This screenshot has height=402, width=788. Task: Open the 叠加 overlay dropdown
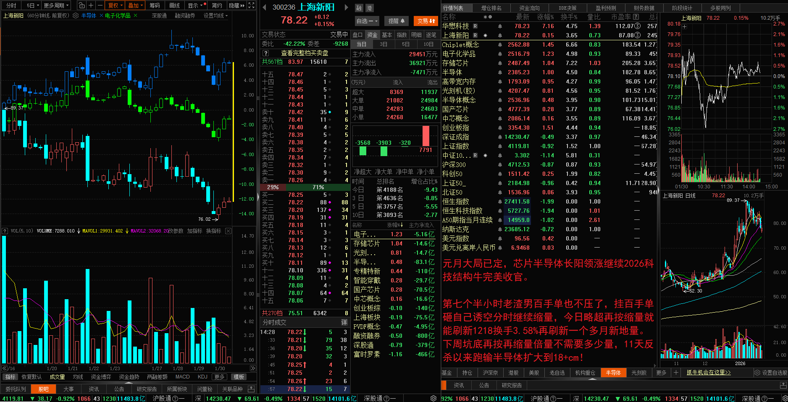tap(136, 5)
